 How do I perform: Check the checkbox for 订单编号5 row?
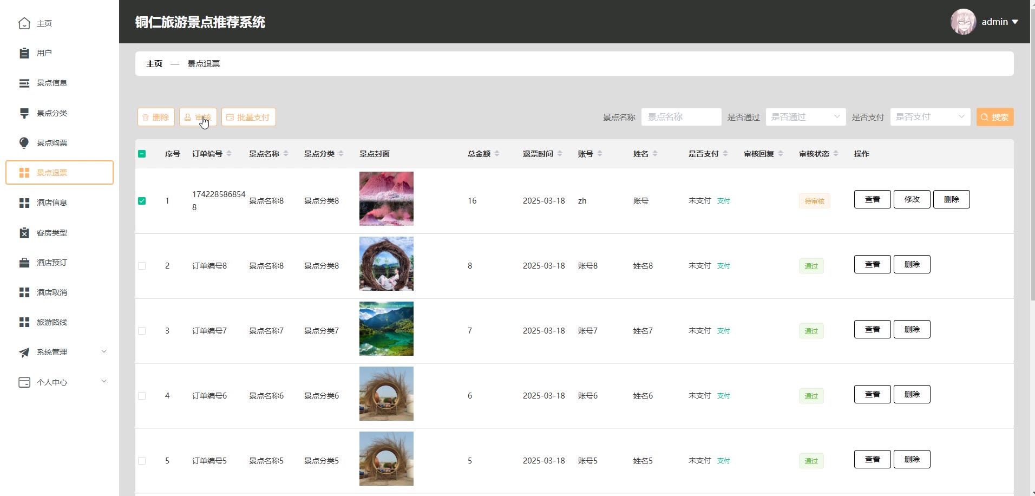coord(142,461)
